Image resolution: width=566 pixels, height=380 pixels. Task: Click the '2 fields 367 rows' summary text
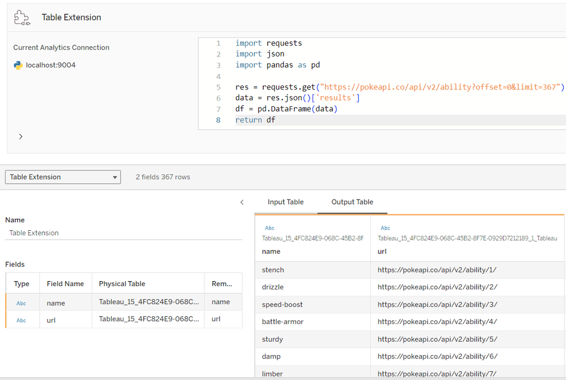pos(163,177)
